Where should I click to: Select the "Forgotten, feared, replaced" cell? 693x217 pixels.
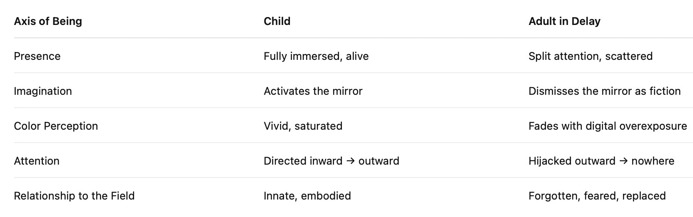tap(597, 196)
